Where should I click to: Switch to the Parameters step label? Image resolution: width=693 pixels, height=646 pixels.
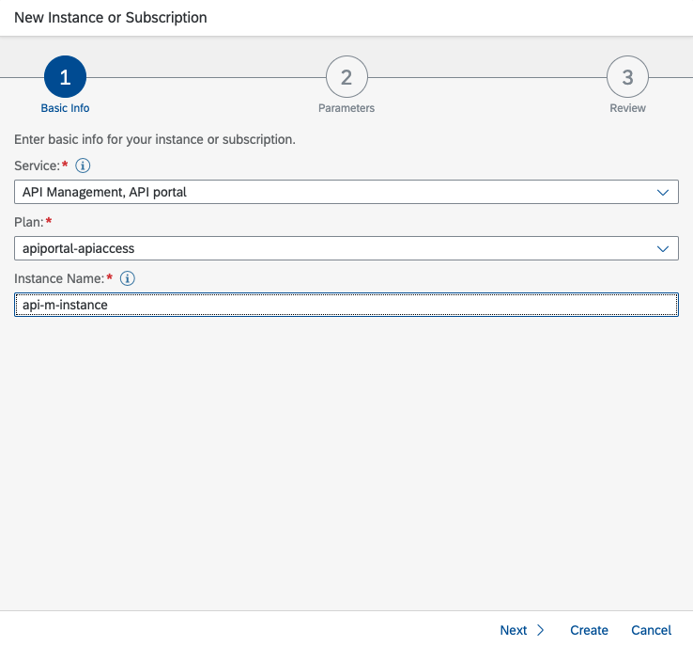coord(346,108)
